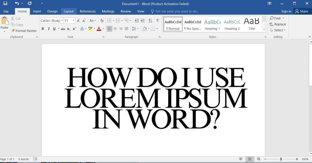Image resolution: width=312 pixels, height=163 pixels.
Task: Click the Increase Indent icon
Action: click(x=142, y=21)
